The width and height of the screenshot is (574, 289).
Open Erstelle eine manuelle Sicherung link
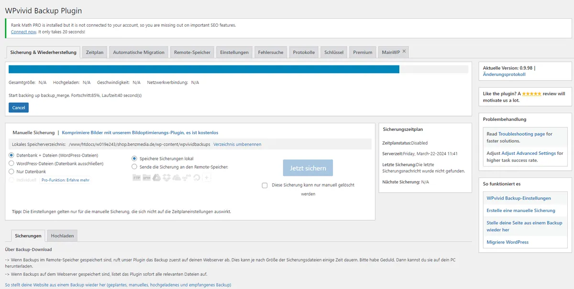click(521, 211)
